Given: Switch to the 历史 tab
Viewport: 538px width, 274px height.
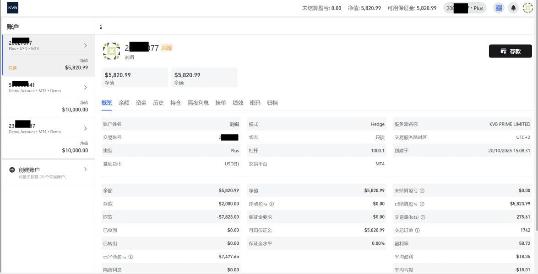Looking at the screenshot, I should point(158,103).
